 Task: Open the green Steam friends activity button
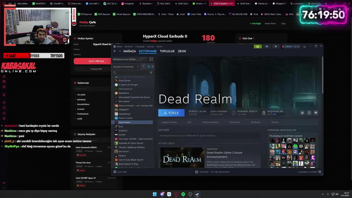tap(258, 46)
